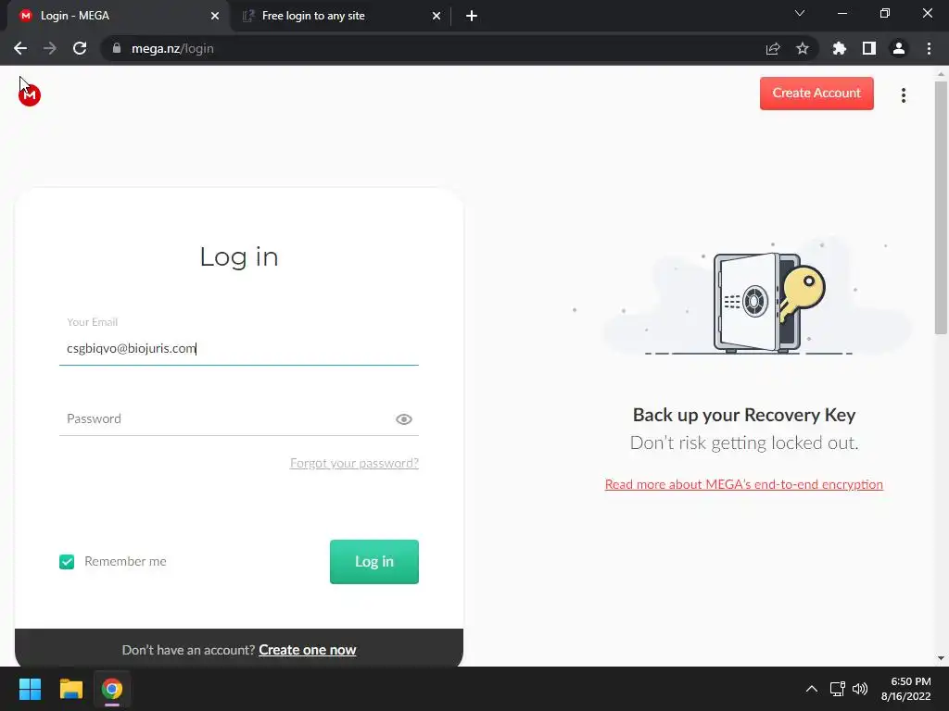Show hidden system tray icons

tap(812, 689)
